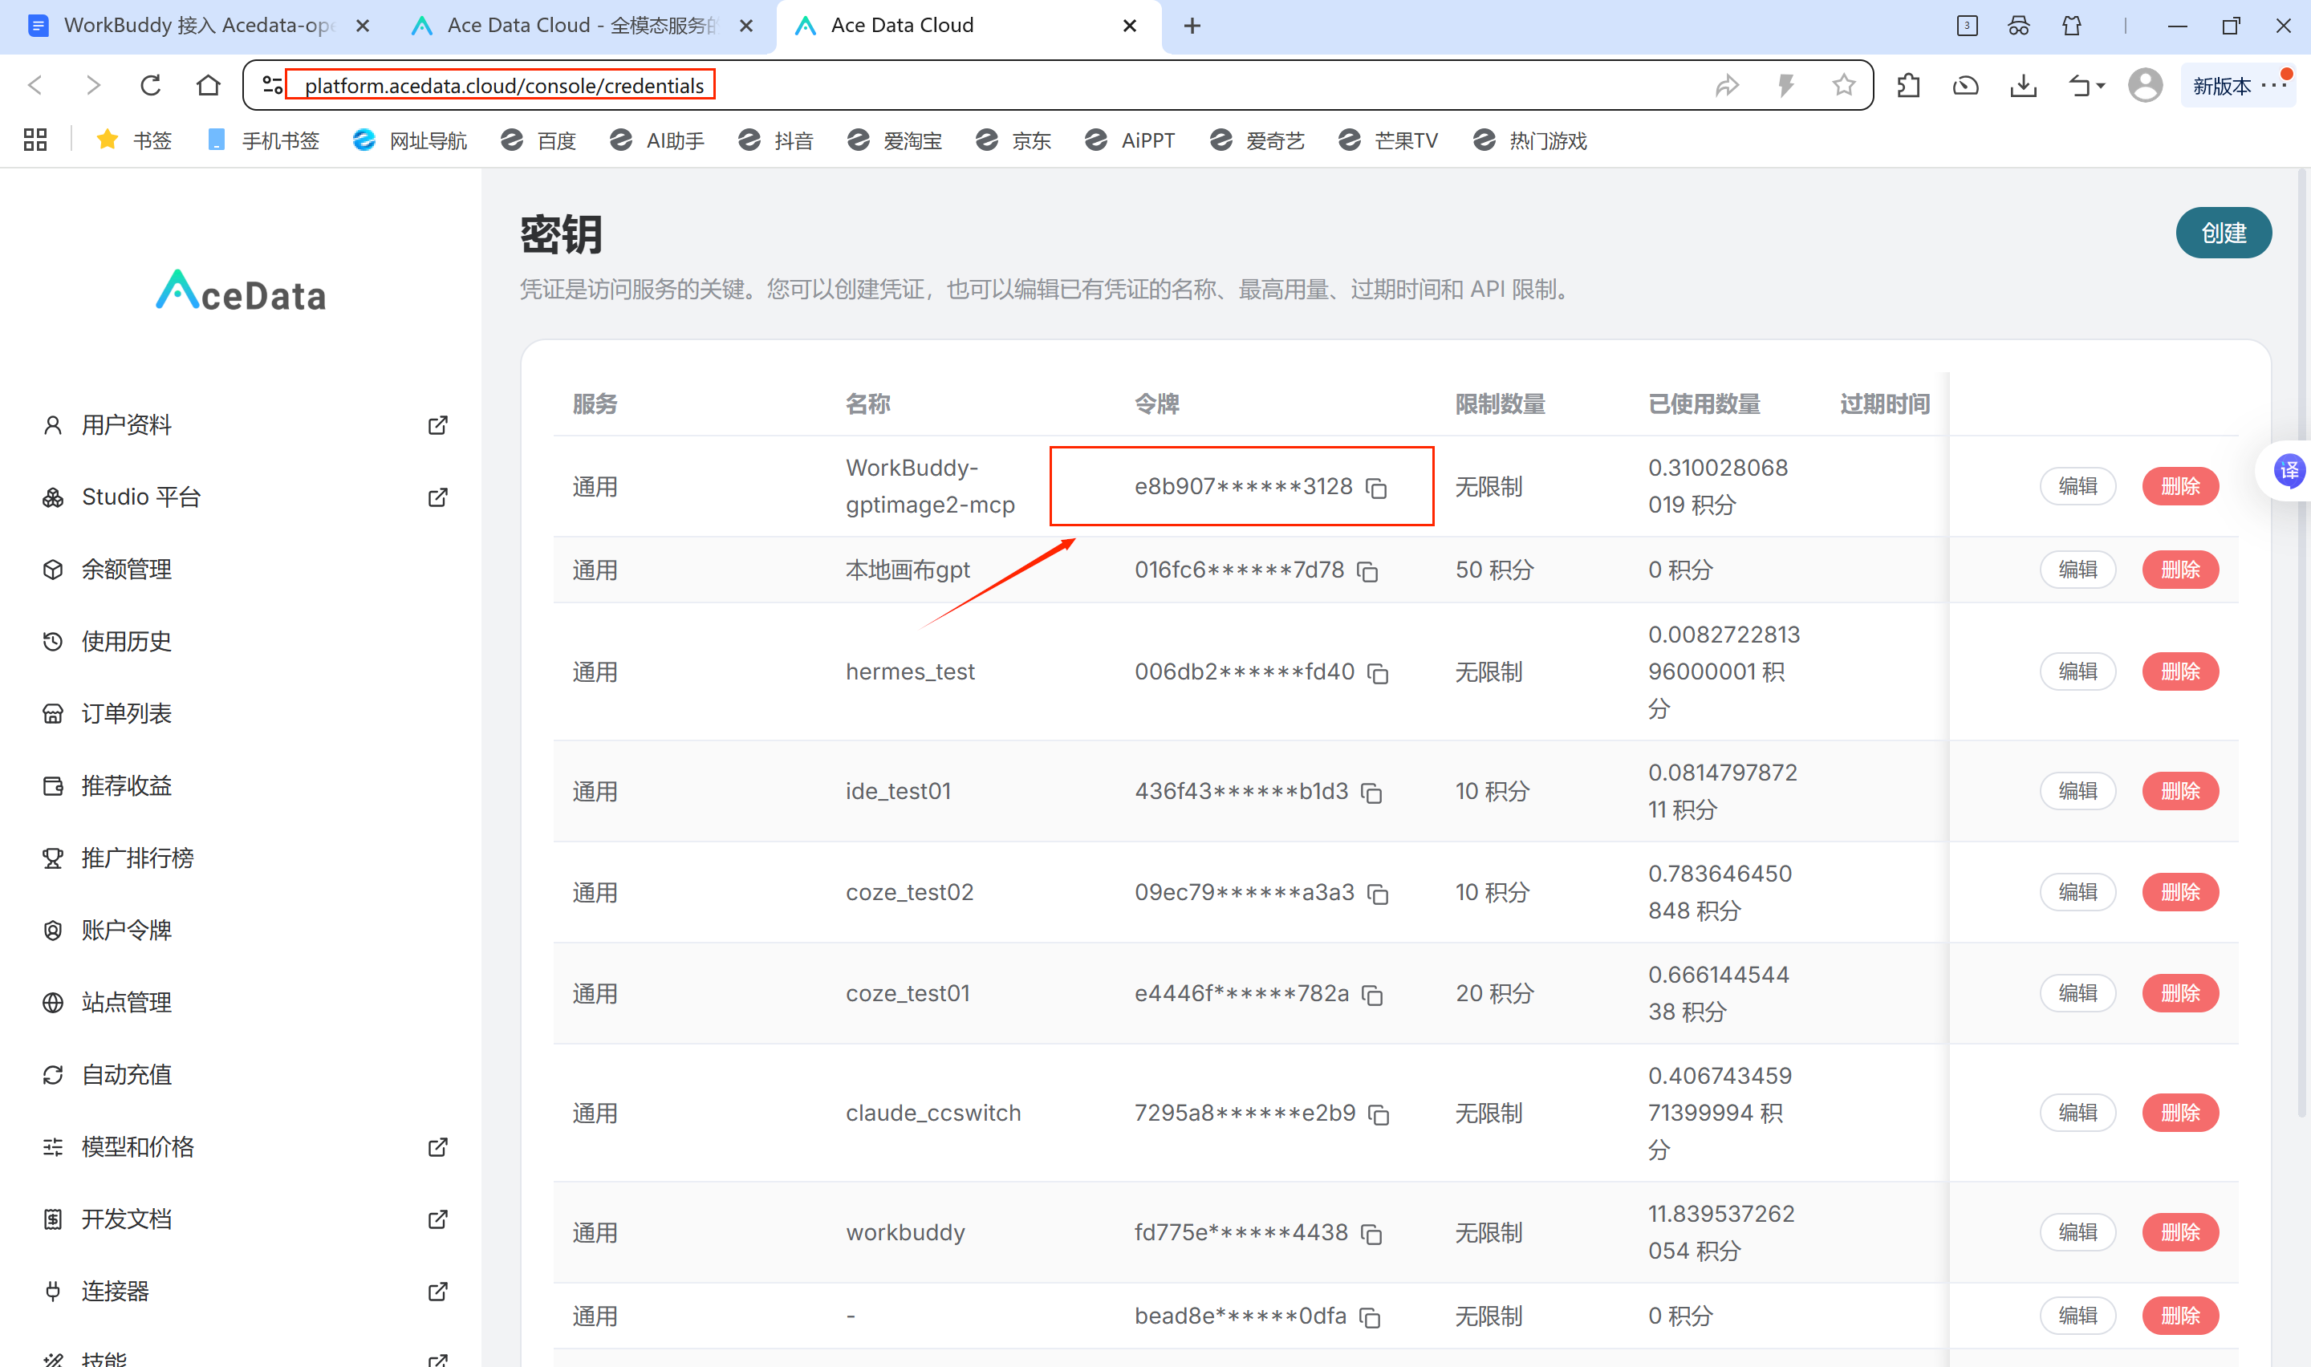Screen dimensions: 2311x1367
Task: Copy the bead8e token
Action: 1370,1318
